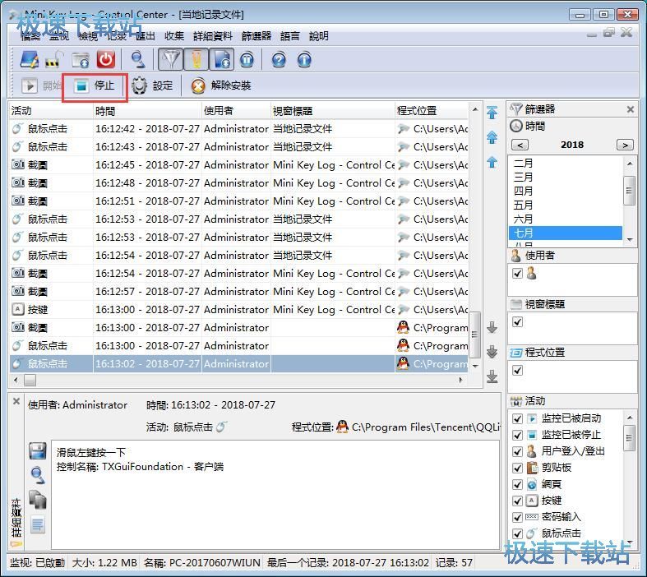This screenshot has height=577, width=647.
Task: Close the 篩選器 filter panel
Action: [x=630, y=109]
